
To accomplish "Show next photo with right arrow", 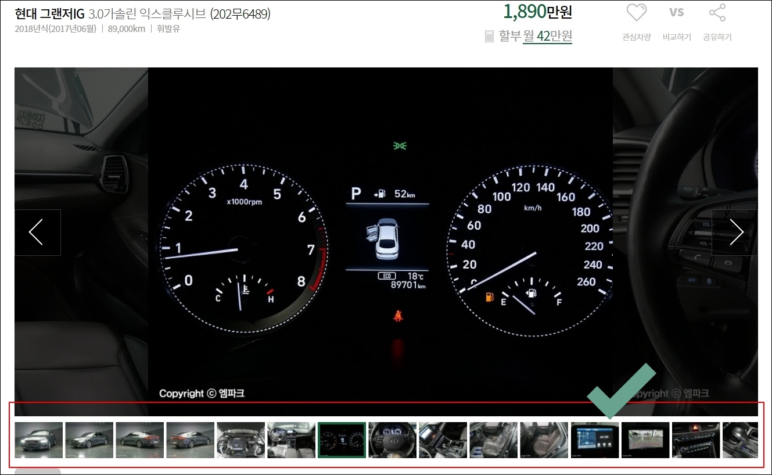I will click(x=735, y=233).
